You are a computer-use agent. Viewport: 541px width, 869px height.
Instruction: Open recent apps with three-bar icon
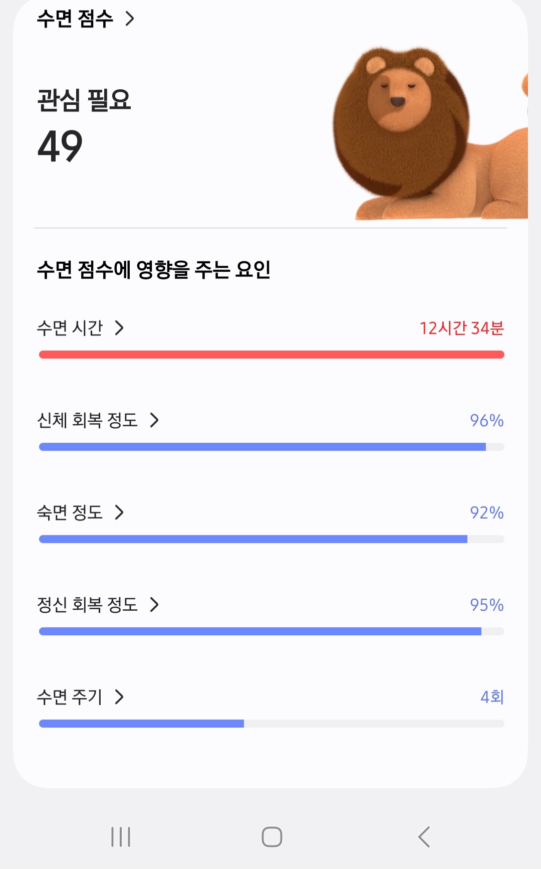121,836
